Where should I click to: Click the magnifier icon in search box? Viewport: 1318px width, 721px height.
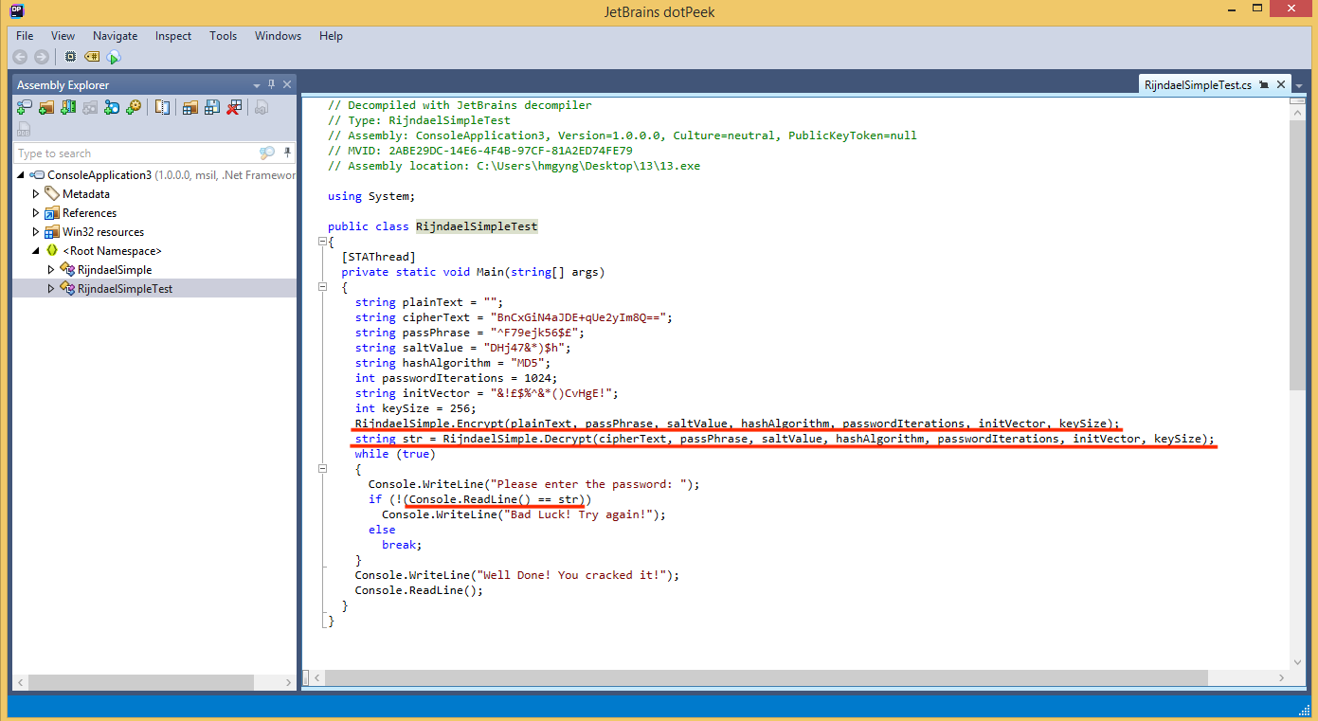(267, 153)
